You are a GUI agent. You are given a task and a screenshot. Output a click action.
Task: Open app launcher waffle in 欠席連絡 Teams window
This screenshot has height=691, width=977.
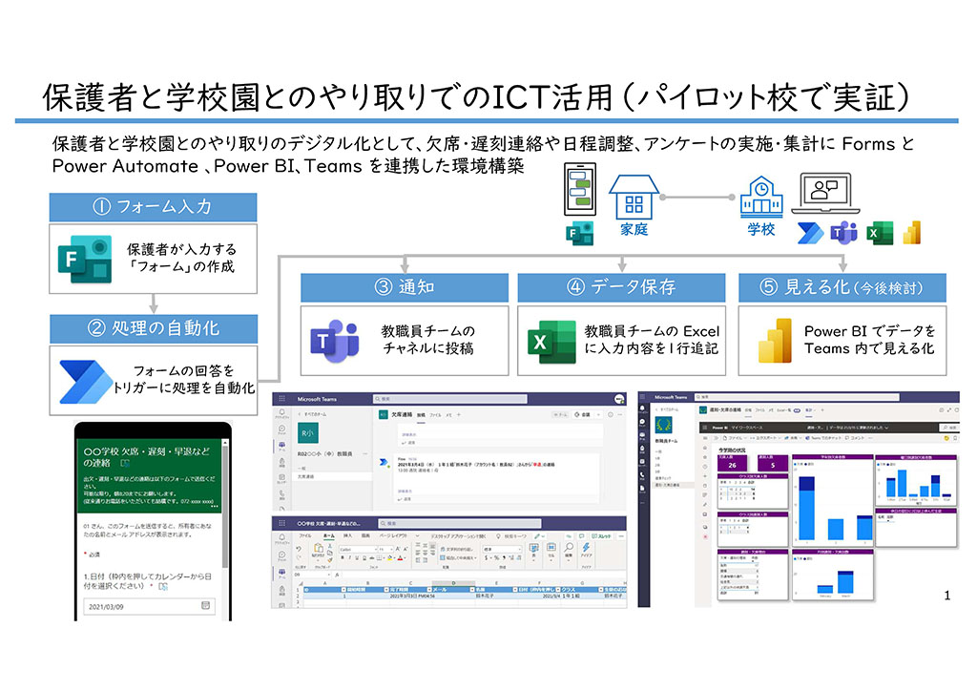pyautogui.click(x=281, y=398)
